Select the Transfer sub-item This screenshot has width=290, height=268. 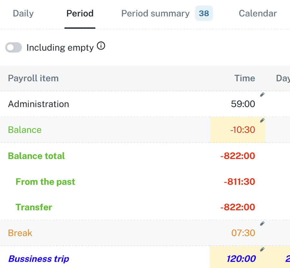tap(34, 207)
